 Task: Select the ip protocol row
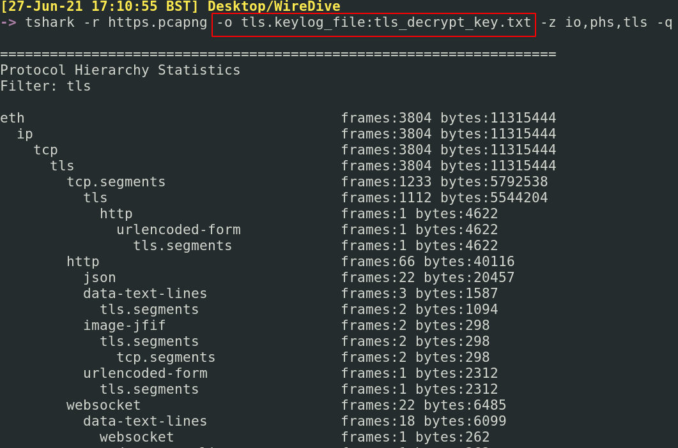click(x=25, y=134)
